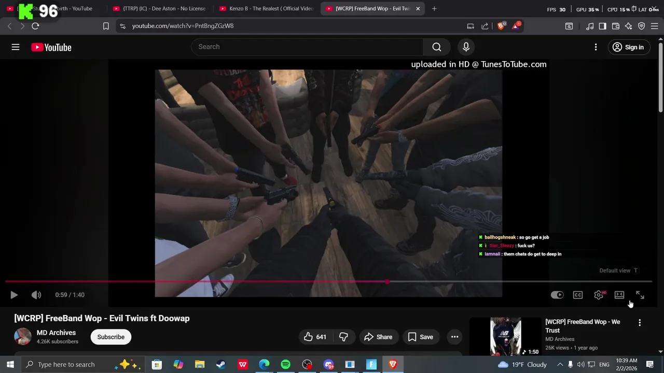Seek on the red video progress bar
664x373 pixels.
[328, 282]
